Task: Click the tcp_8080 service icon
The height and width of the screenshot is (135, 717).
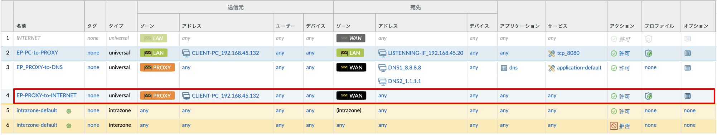Action: click(x=551, y=53)
